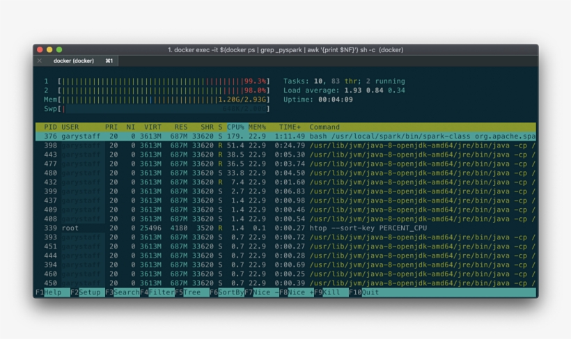Click F9 Kill in the function bar
Viewport: 571px width, 339px height.
pos(331,292)
